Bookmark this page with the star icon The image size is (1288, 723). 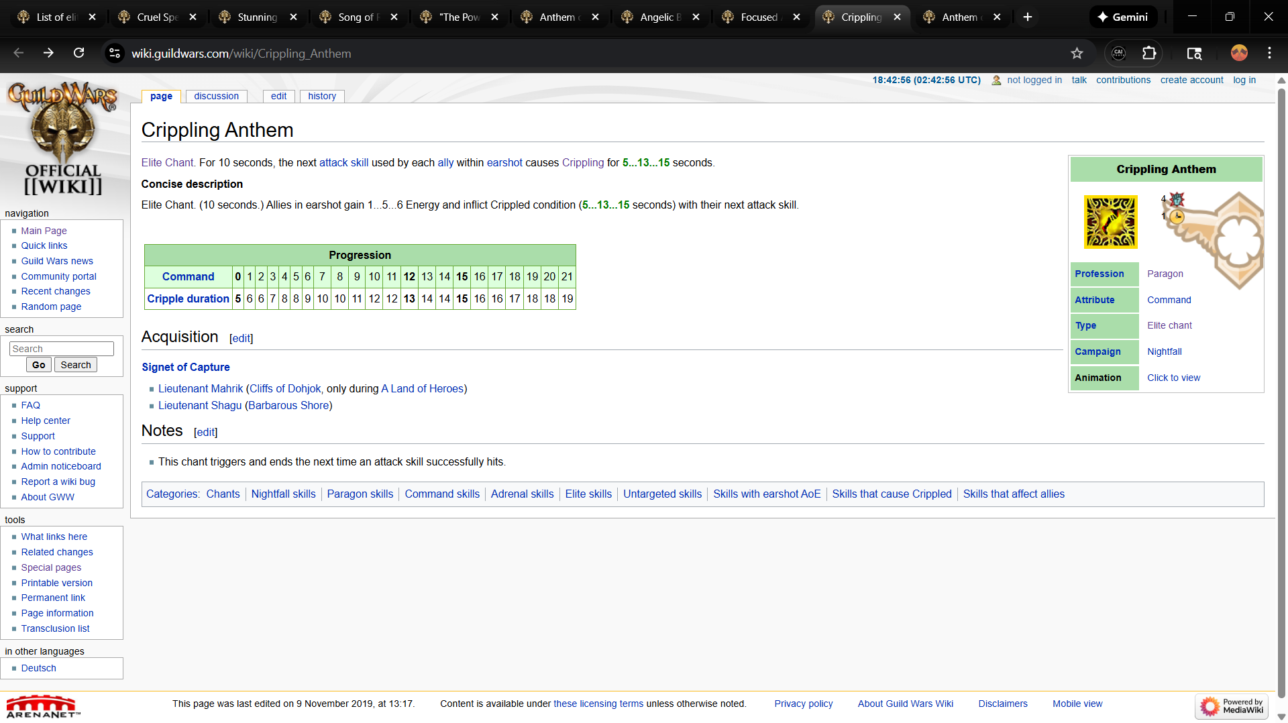(1077, 53)
